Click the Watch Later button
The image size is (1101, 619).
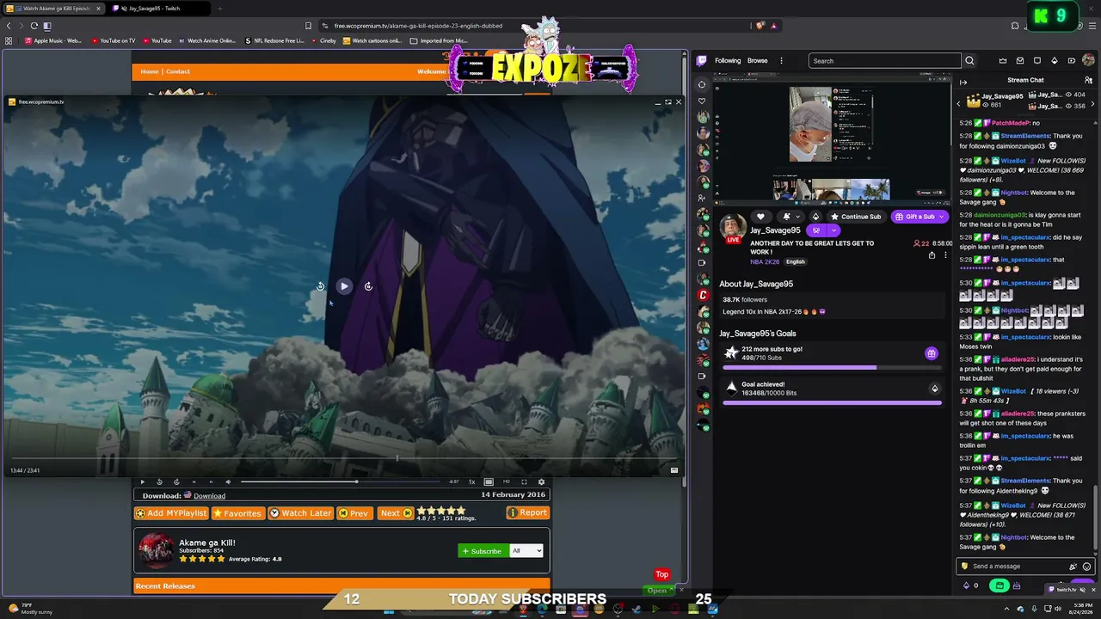point(300,513)
